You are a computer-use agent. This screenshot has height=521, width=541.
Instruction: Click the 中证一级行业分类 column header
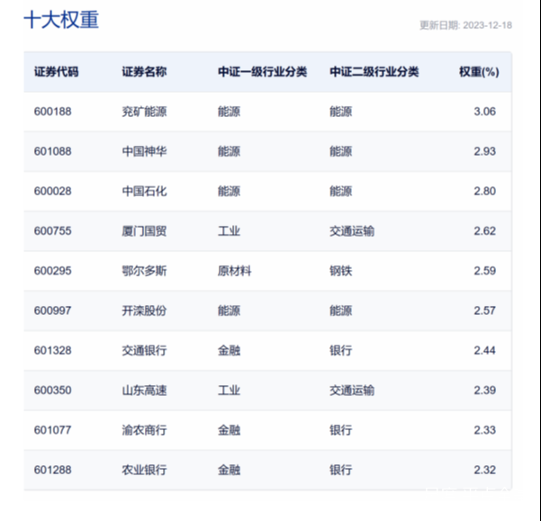pos(262,72)
